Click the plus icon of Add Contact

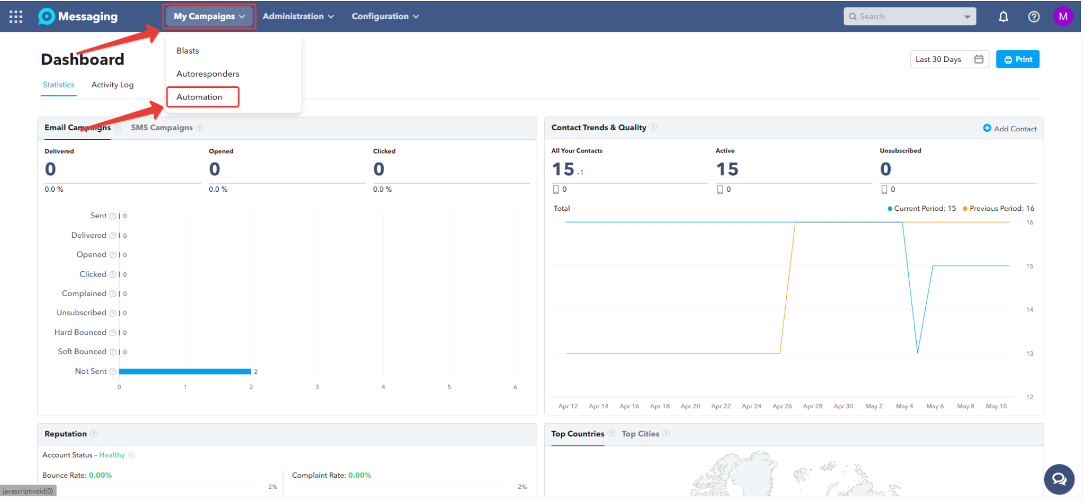pos(987,128)
